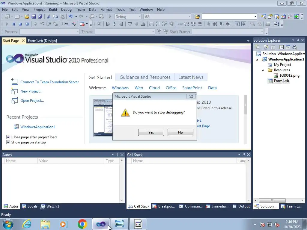Open the Breakpoints window dropdown arrow
This screenshot has width=307, height=230.
87,24
